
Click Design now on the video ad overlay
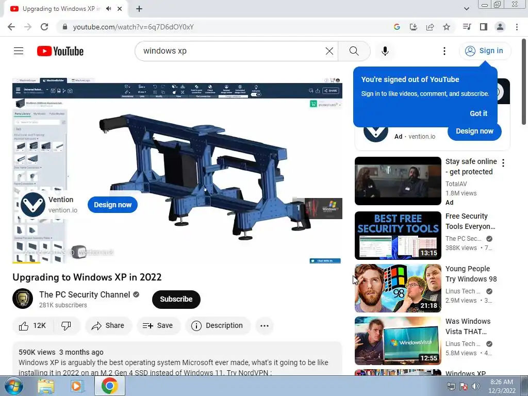tap(112, 205)
